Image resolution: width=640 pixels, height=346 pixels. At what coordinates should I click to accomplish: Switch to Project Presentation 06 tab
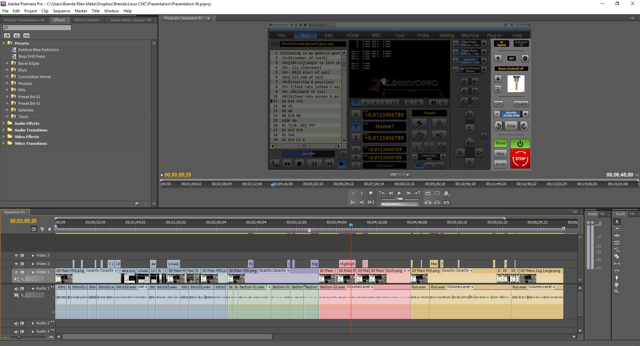point(24,20)
